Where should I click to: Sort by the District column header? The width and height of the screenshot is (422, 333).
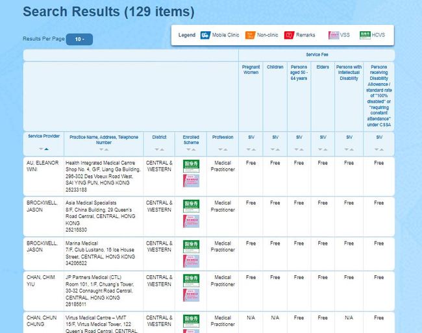click(x=159, y=149)
